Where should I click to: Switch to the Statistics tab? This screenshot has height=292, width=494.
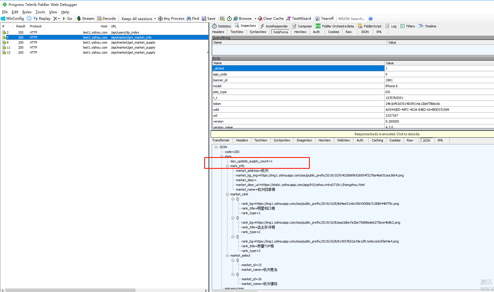[x=222, y=26]
